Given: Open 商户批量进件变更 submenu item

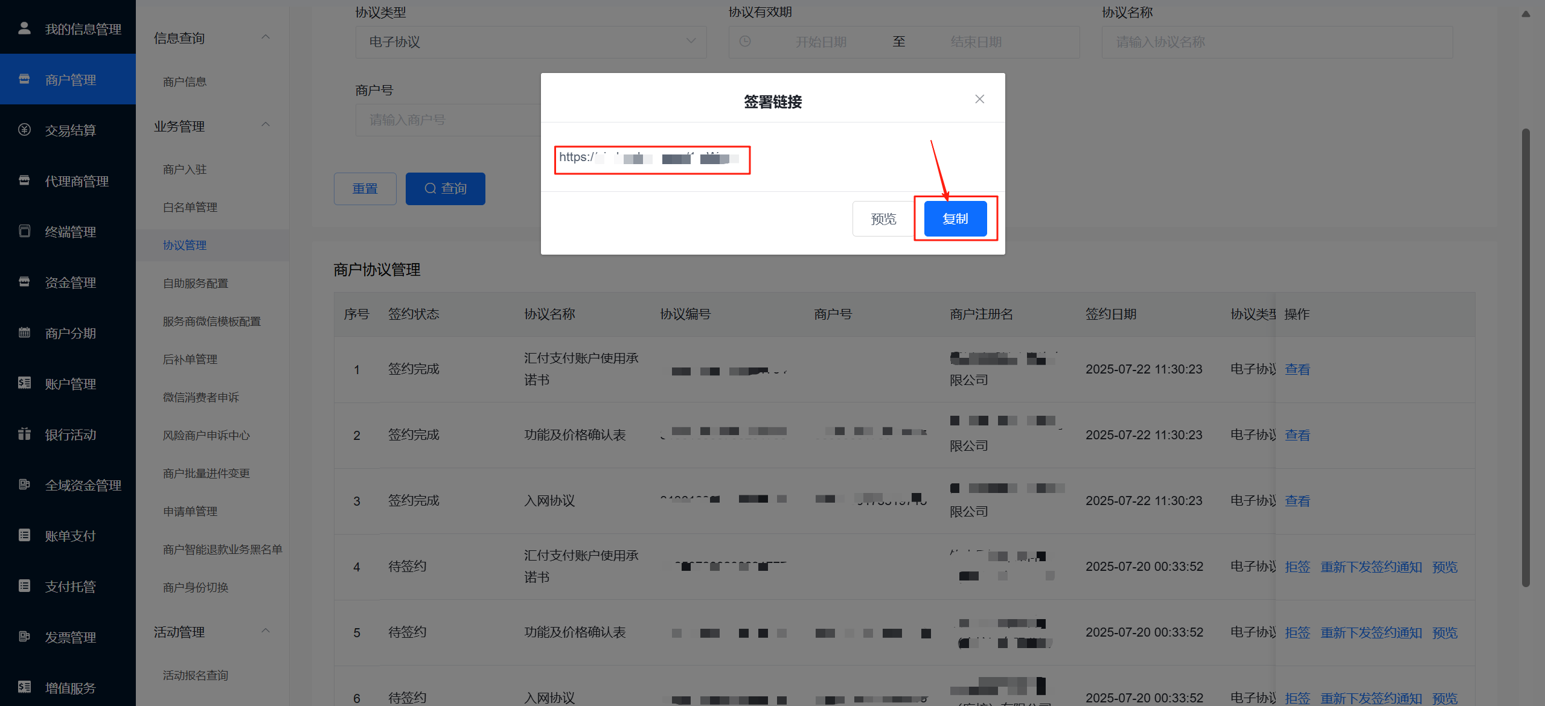Looking at the screenshot, I should click(x=206, y=474).
